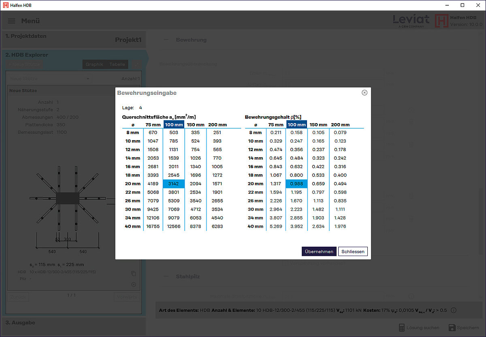The height and width of the screenshot is (337, 486).
Task: Open the hamburger Menü icon
Action: tap(12, 21)
